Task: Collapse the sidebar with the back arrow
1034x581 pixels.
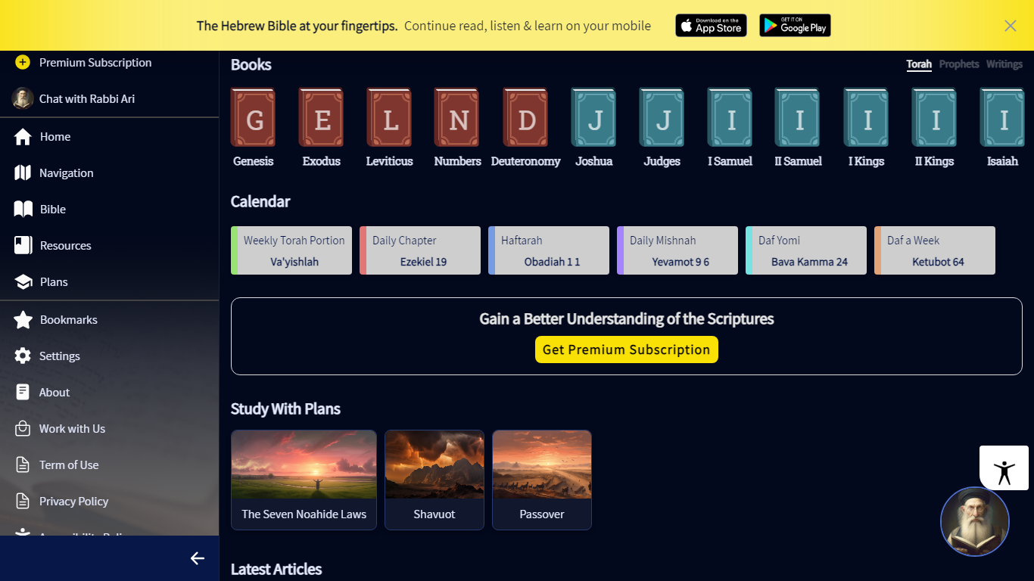Action: click(198, 558)
